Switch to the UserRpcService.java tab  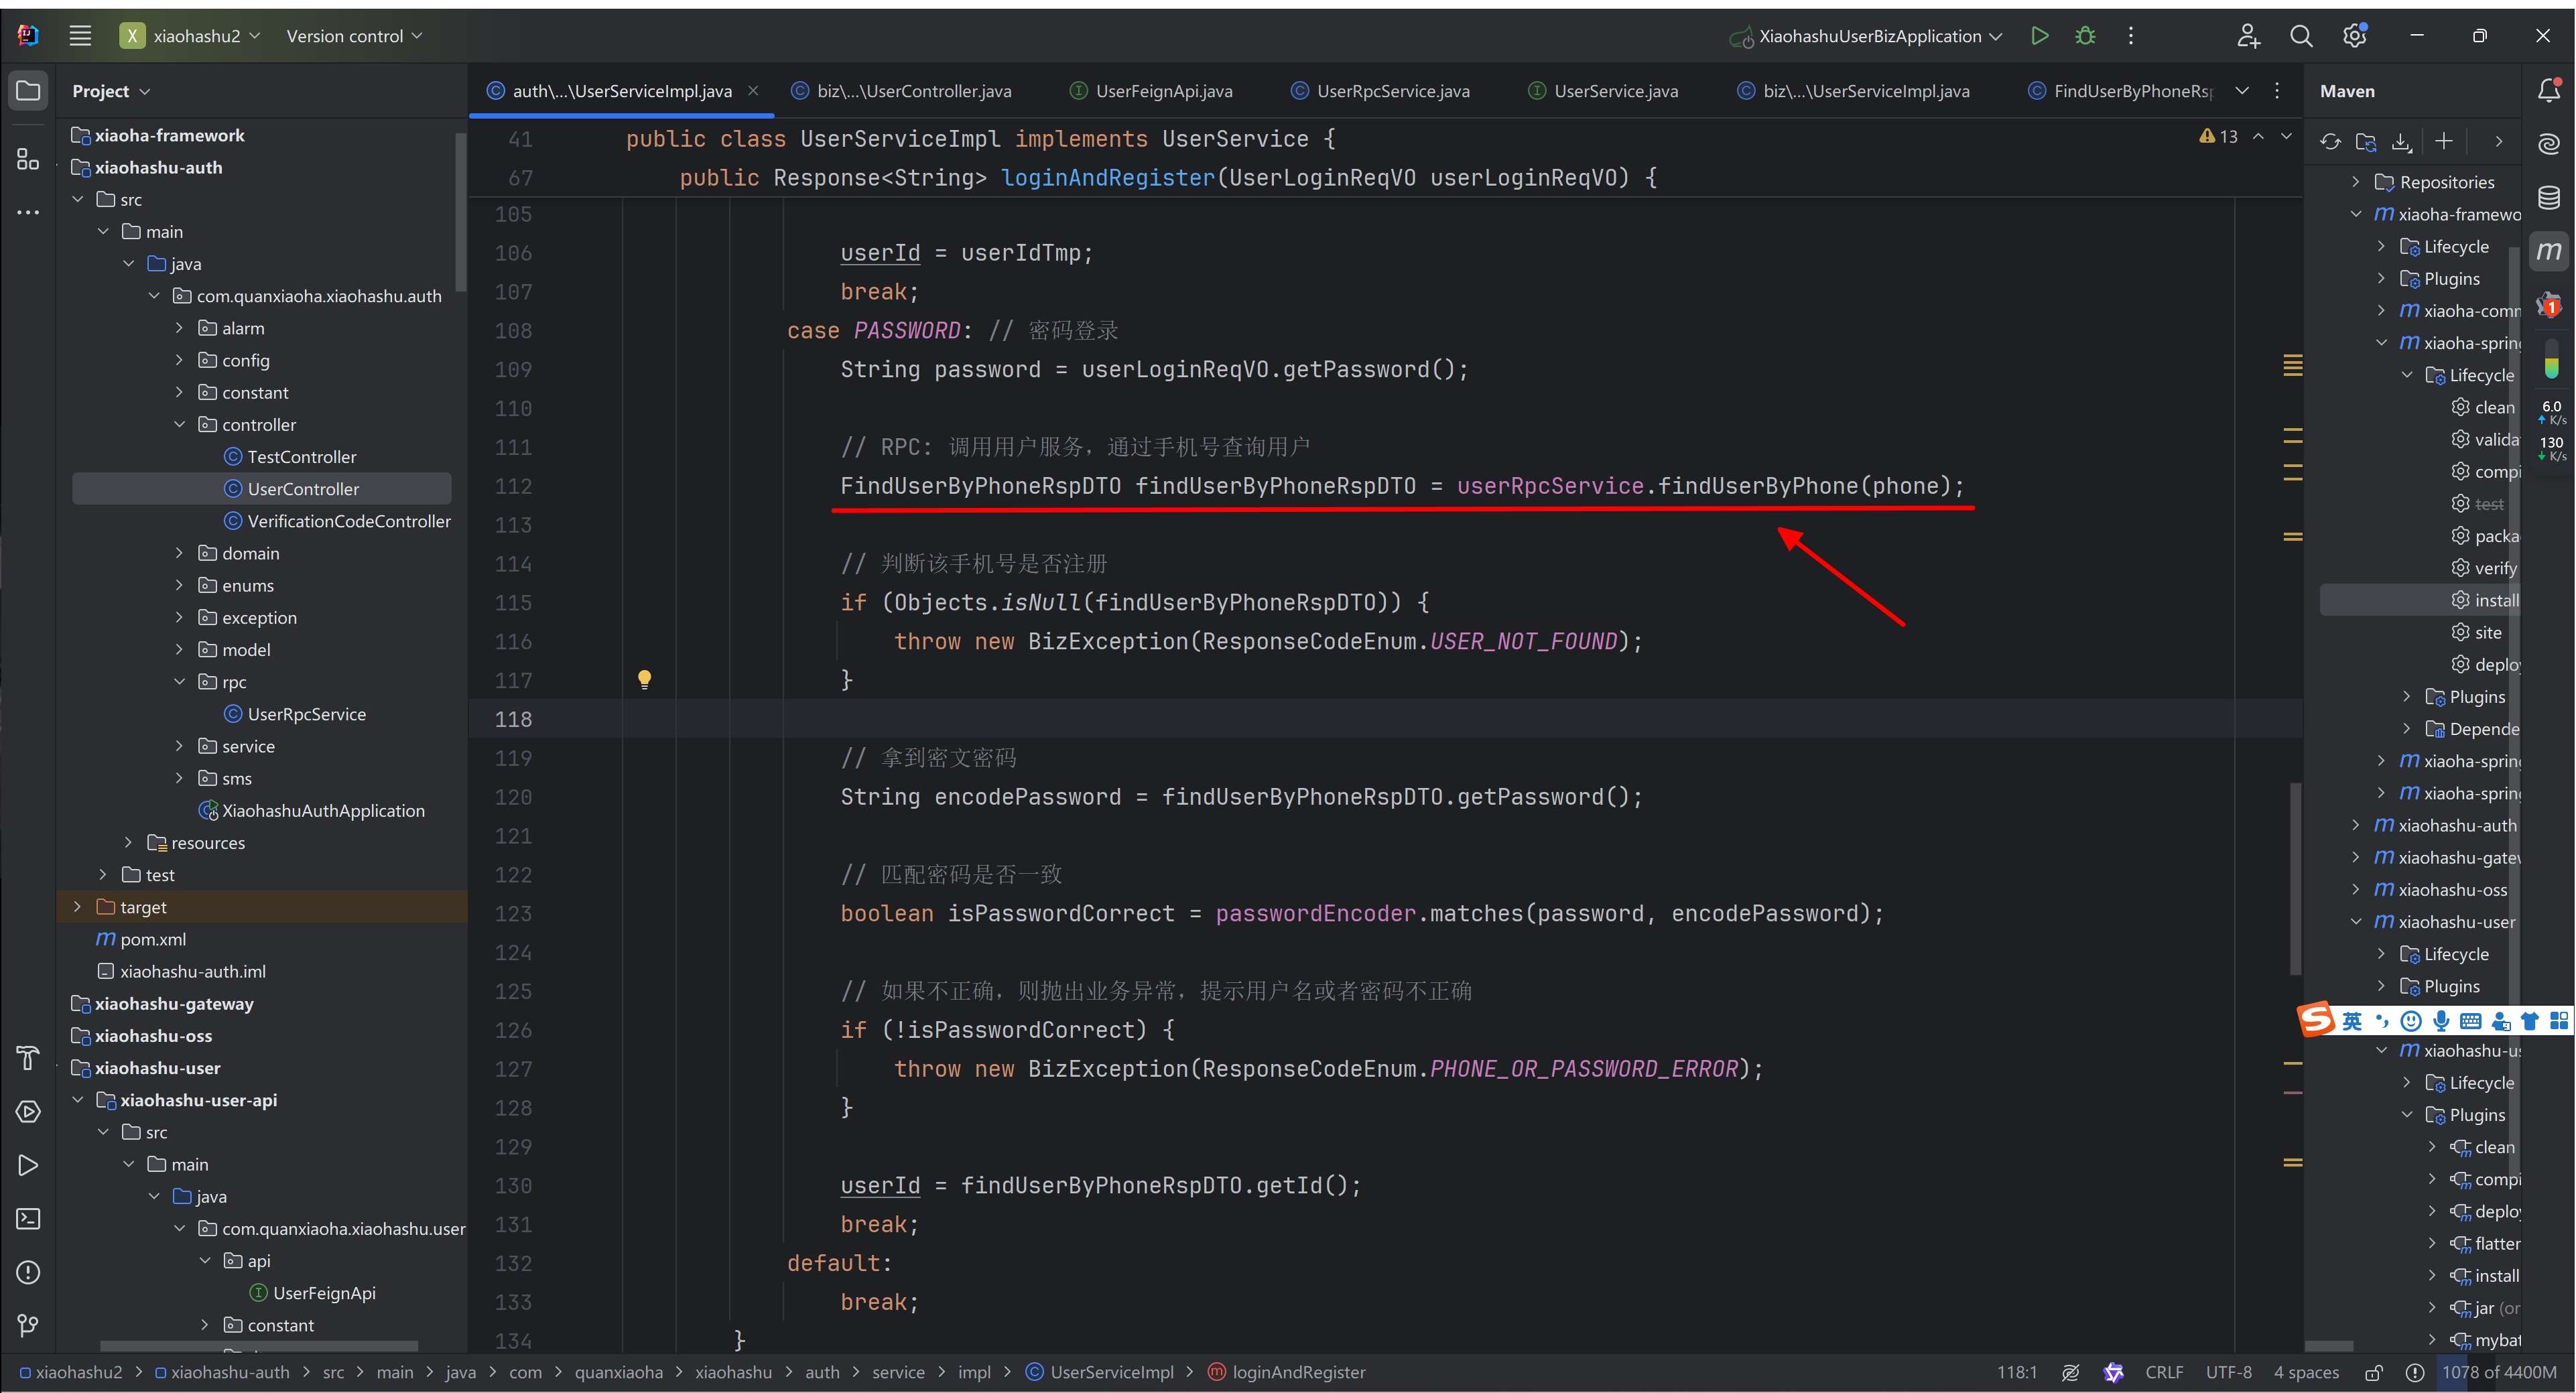point(1392,91)
